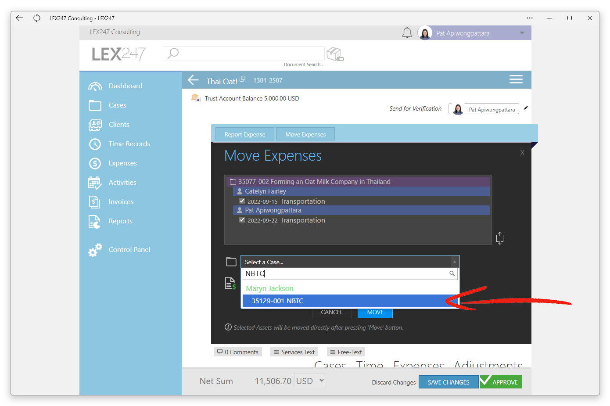Collapse the Select a Case dropdown arrow

point(455,262)
